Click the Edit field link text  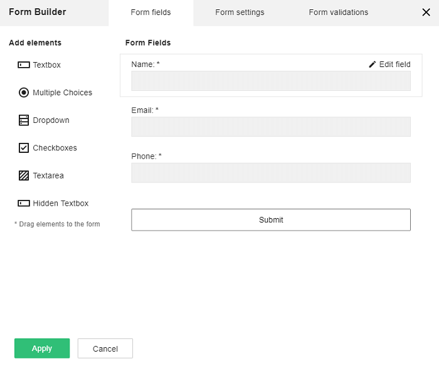click(x=395, y=65)
